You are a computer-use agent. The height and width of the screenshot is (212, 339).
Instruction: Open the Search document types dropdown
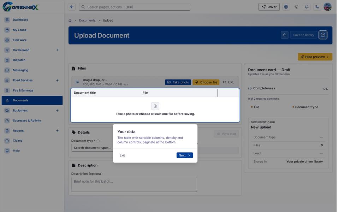(x=92, y=148)
